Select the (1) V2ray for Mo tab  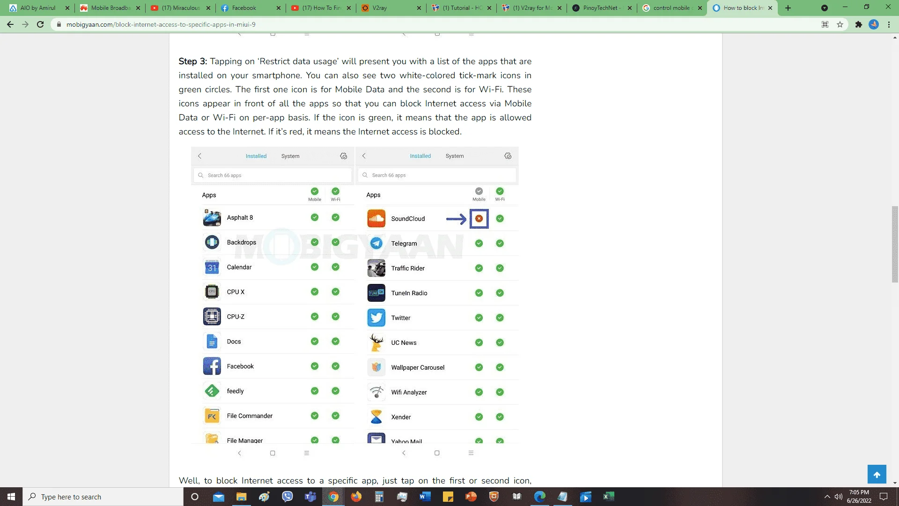tap(531, 8)
